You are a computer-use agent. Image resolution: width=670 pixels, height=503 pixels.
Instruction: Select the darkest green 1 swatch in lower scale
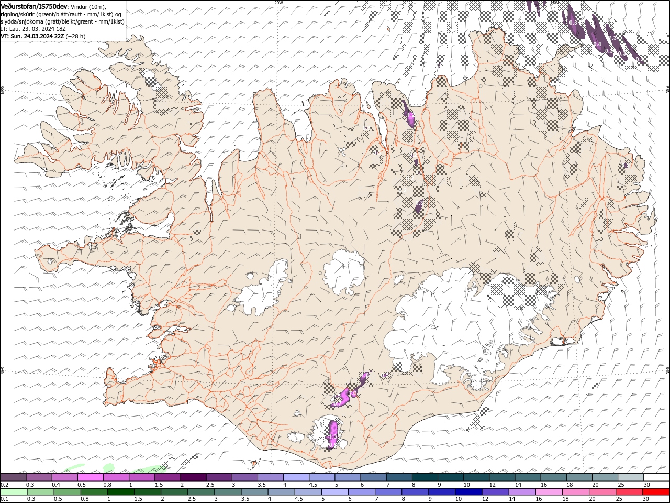121,492
